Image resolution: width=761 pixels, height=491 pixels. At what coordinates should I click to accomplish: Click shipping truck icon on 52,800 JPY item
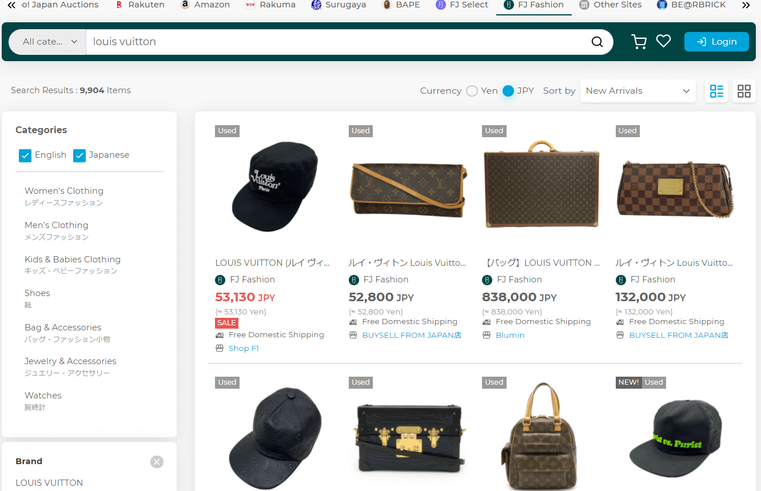353,322
